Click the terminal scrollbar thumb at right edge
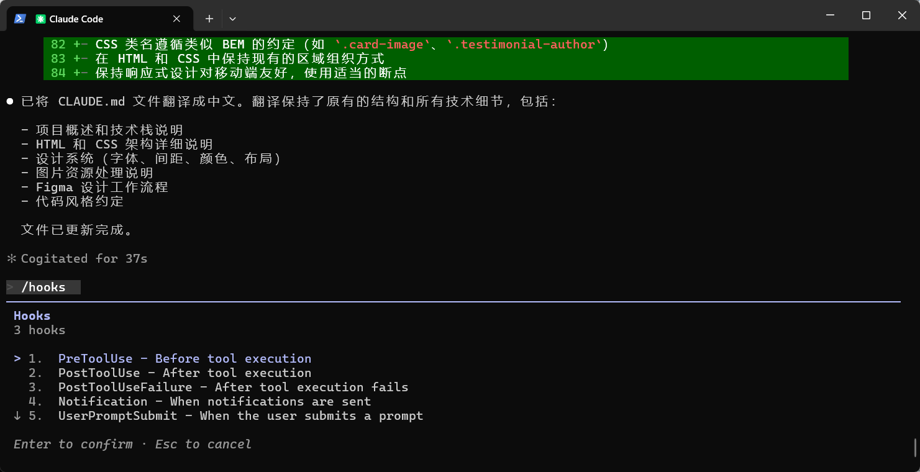 tap(915, 447)
